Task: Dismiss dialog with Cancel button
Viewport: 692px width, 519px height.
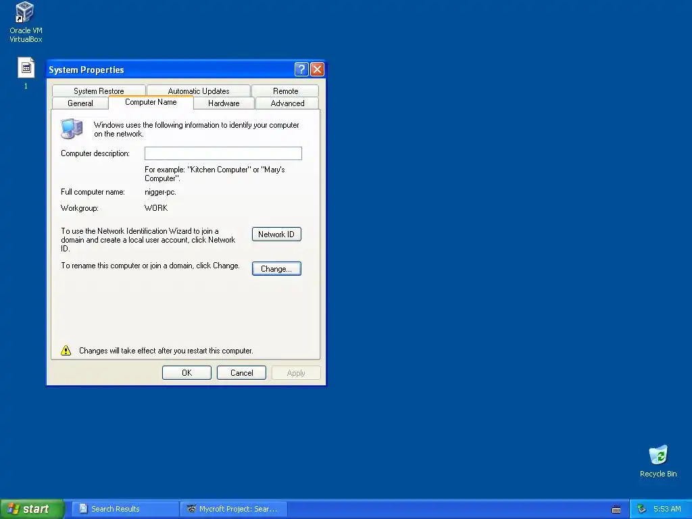Action: point(241,373)
